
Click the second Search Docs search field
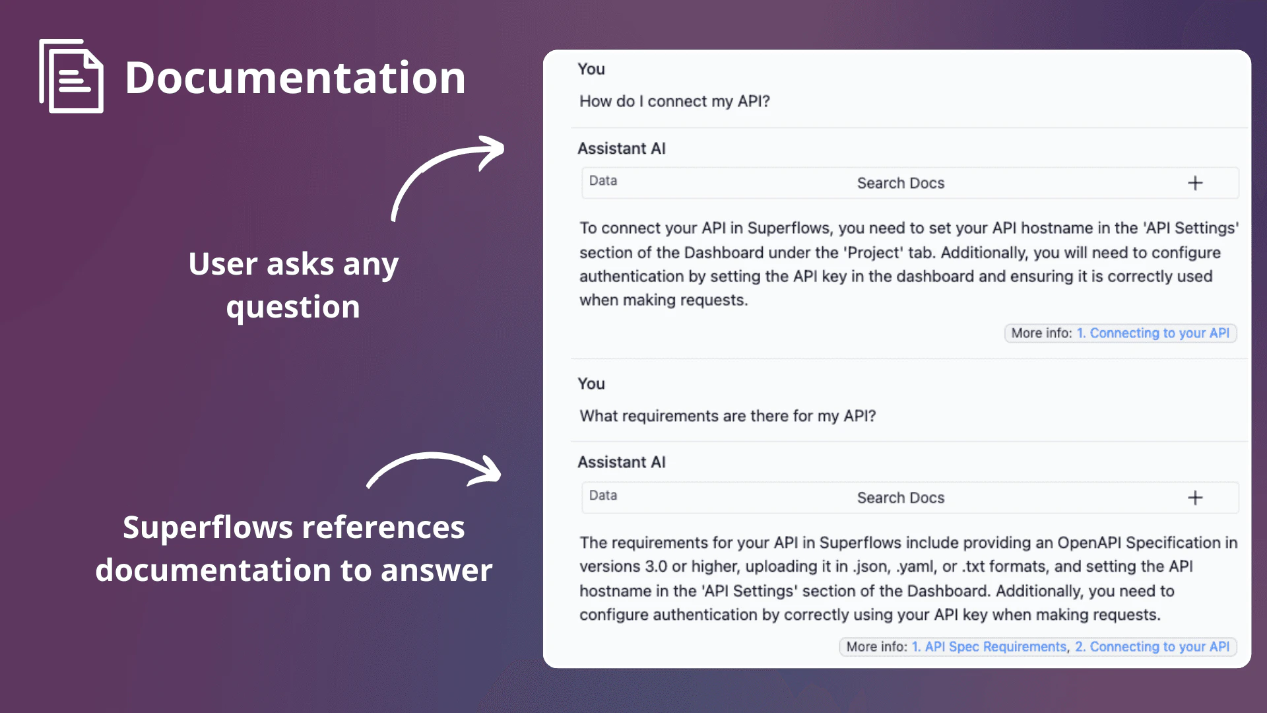click(x=901, y=498)
